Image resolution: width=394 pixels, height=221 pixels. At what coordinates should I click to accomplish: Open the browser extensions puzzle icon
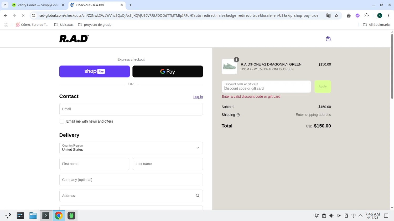367,15
